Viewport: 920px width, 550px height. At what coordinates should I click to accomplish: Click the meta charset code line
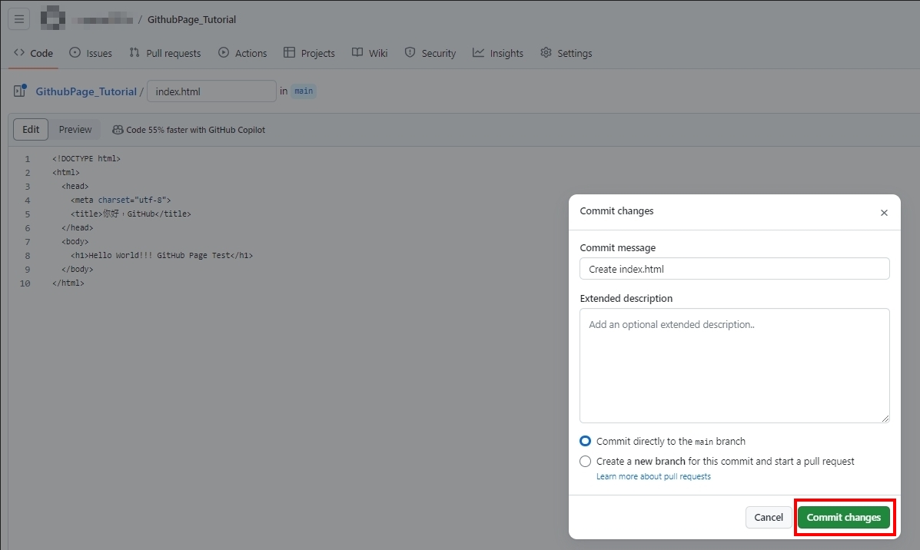(121, 200)
